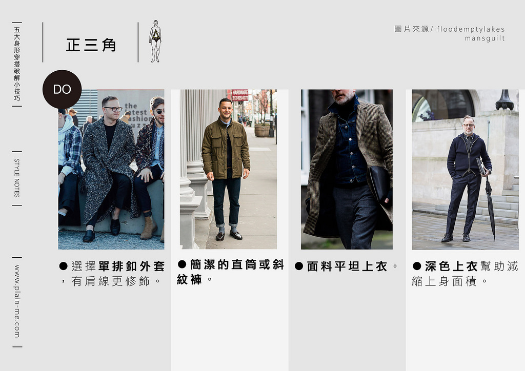
Task: Click the 簡潔的直筒或斜紋褲 caption text
Action: point(231,272)
